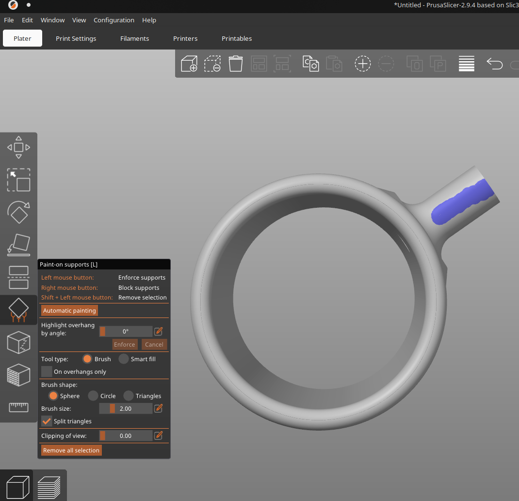The width and height of the screenshot is (519, 501).
Task: Choose the Circle brush shape
Action: point(94,396)
